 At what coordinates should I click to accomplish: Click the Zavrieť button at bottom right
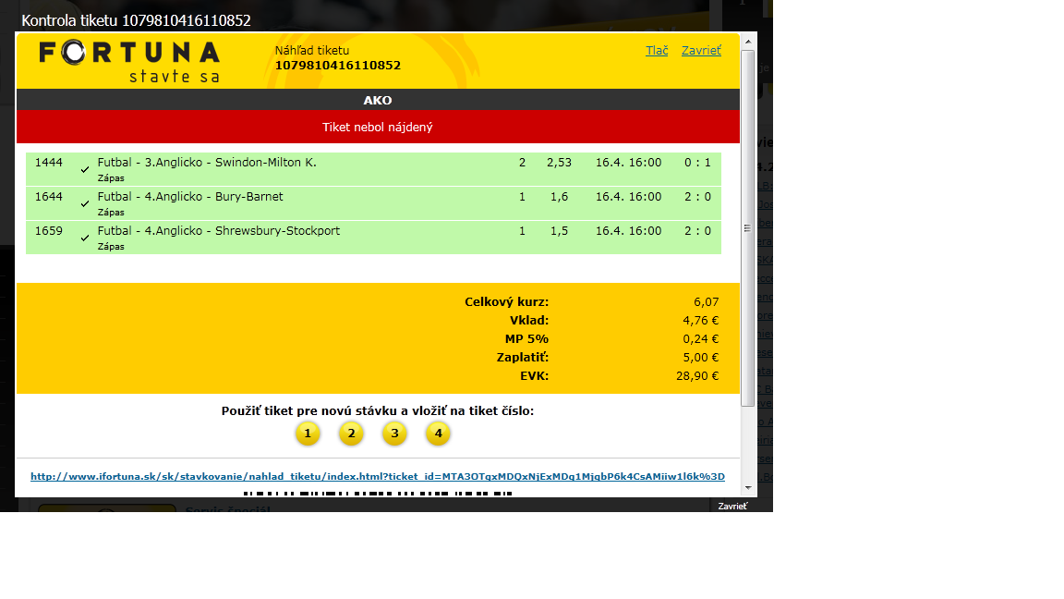coord(732,506)
